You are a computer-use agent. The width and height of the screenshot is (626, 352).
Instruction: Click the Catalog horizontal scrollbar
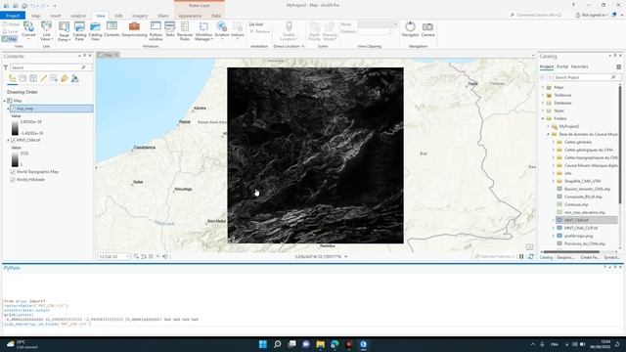pos(571,252)
